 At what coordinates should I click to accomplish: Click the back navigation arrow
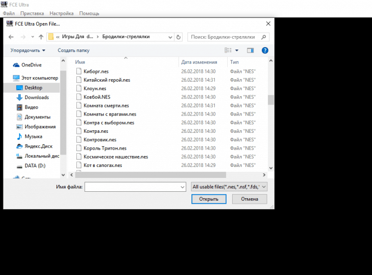(11, 37)
